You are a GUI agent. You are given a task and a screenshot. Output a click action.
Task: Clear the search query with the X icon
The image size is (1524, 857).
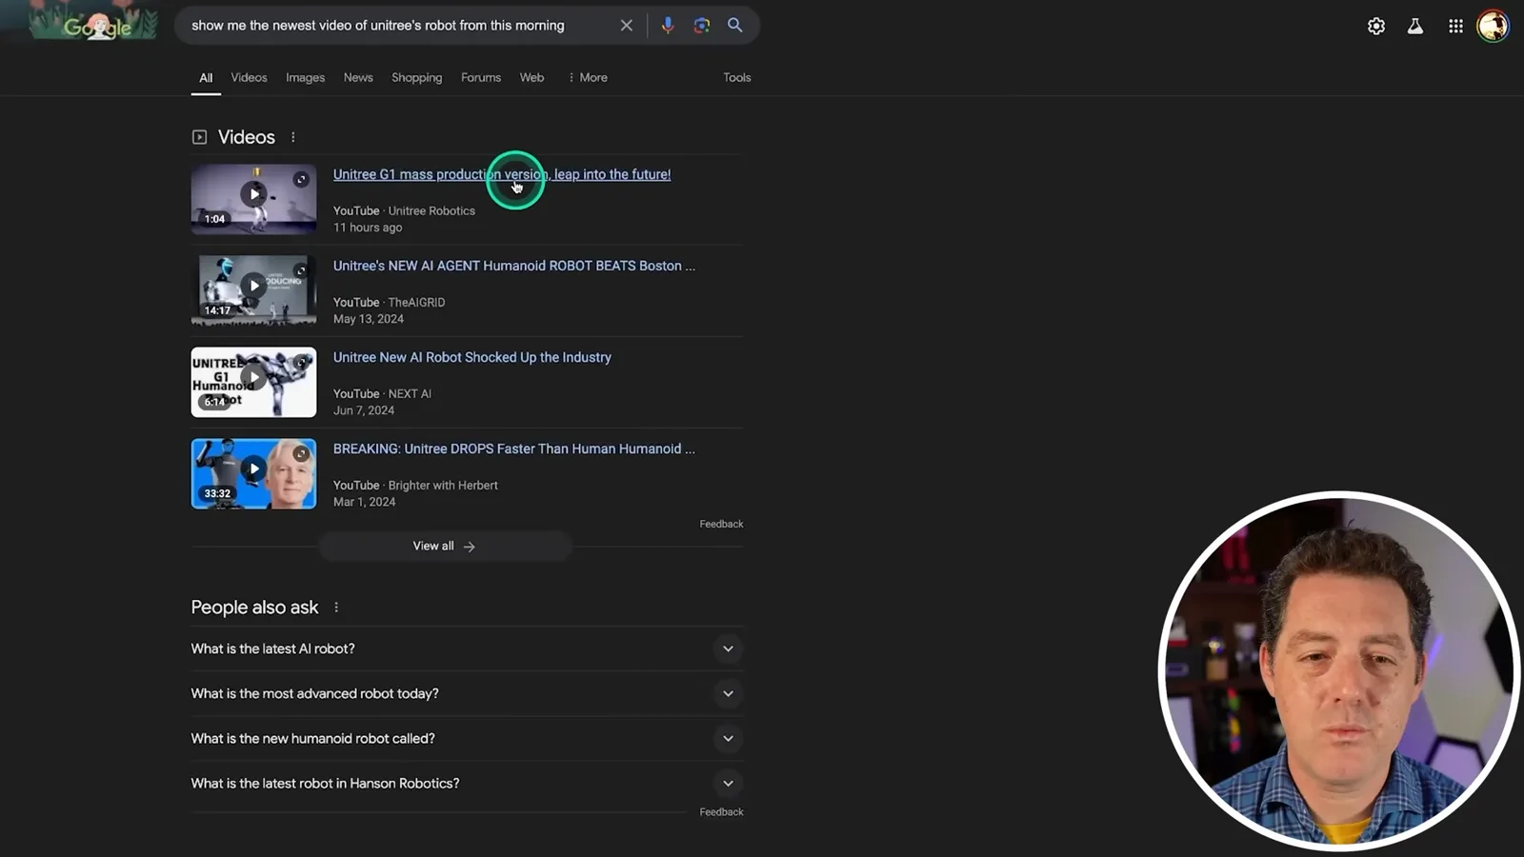[626, 26]
